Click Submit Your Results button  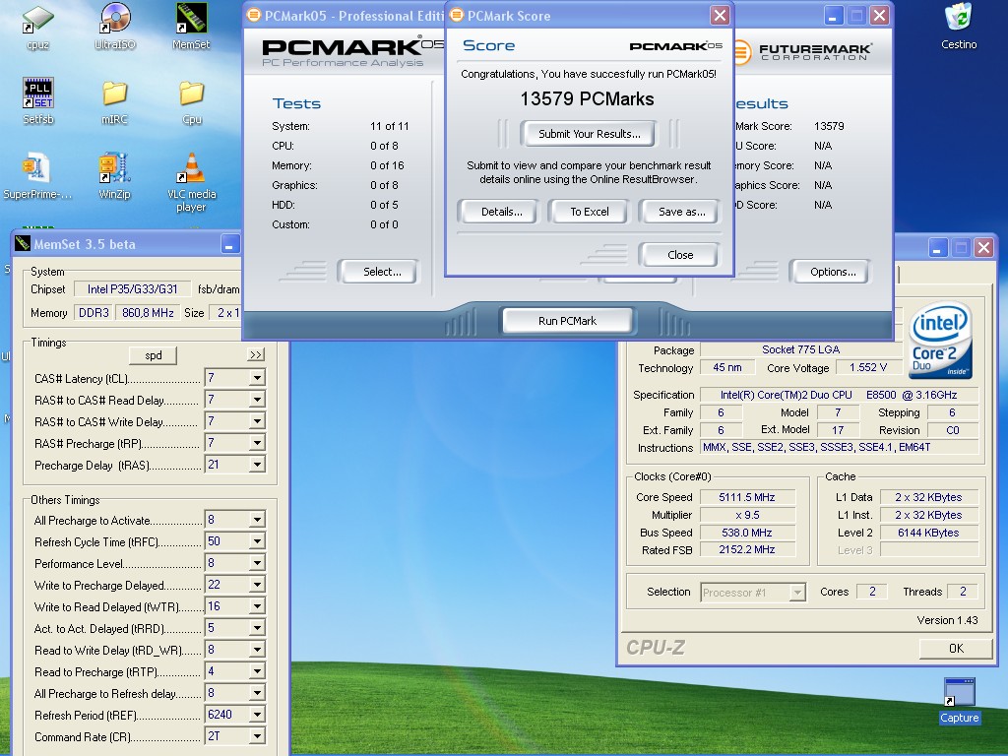click(589, 134)
